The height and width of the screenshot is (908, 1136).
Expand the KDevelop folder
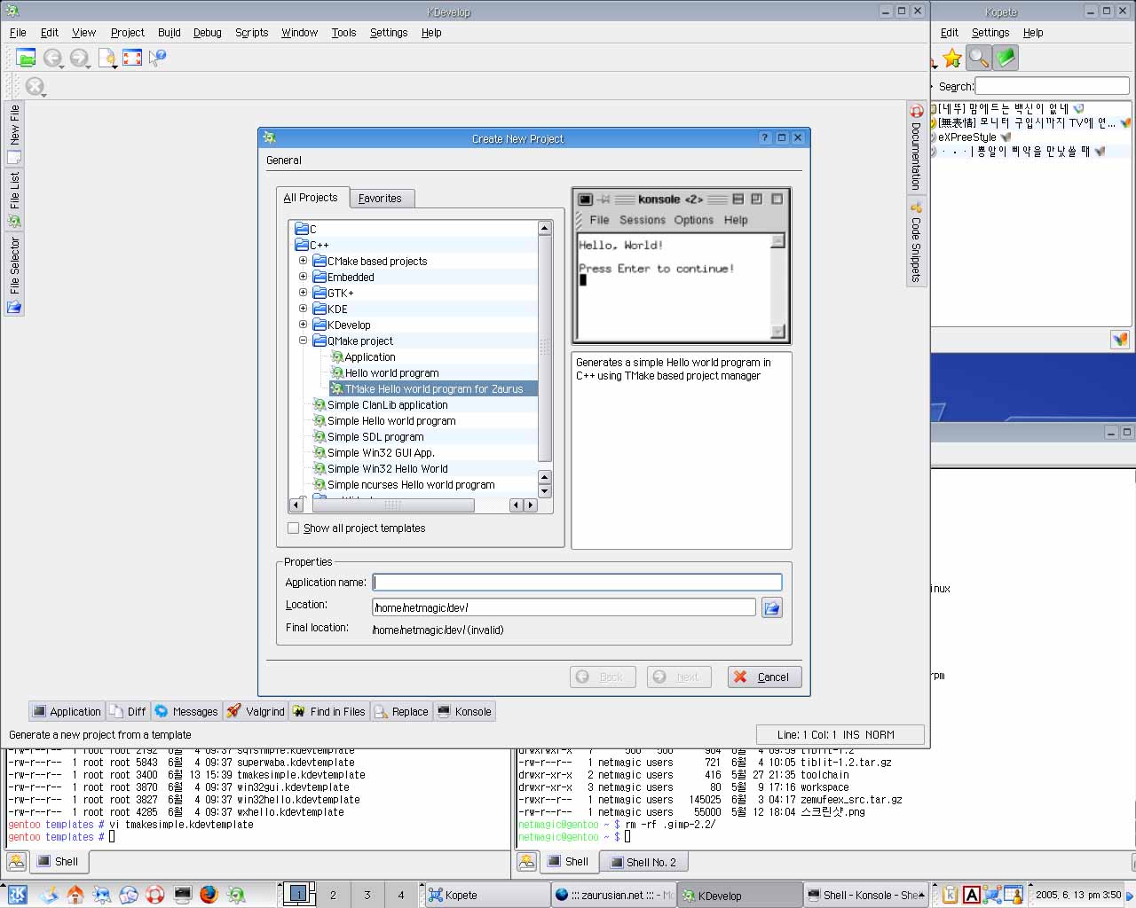tap(303, 325)
